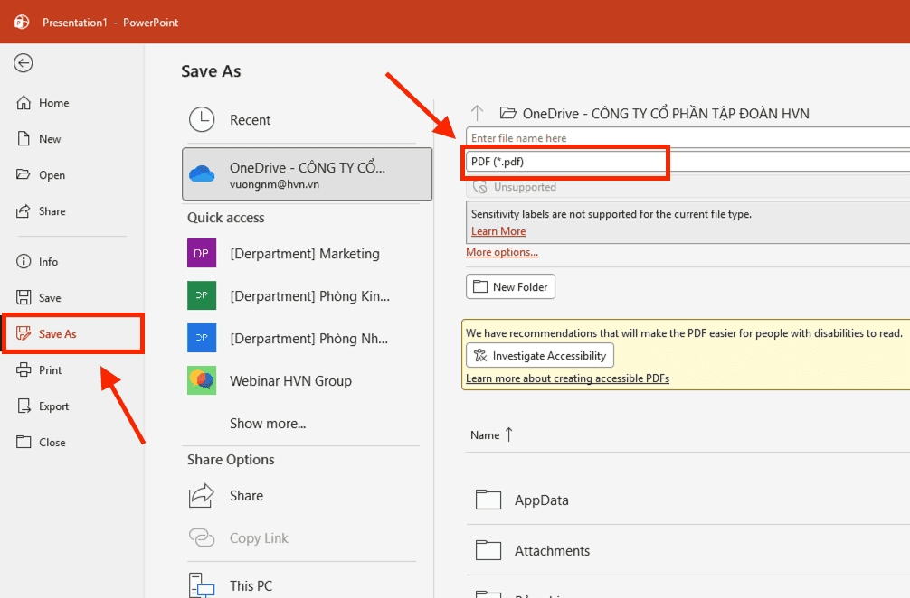Click the back arrow to exit Backstage
Image resolution: width=910 pixels, height=598 pixels.
[24, 63]
